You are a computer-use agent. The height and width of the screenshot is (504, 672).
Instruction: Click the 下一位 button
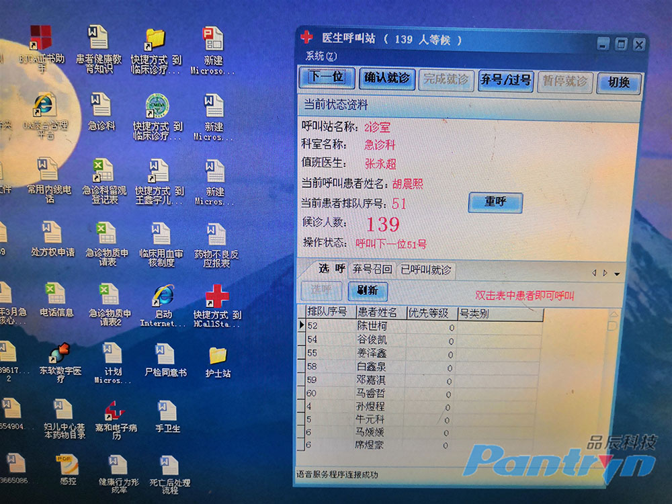pyautogui.click(x=327, y=77)
